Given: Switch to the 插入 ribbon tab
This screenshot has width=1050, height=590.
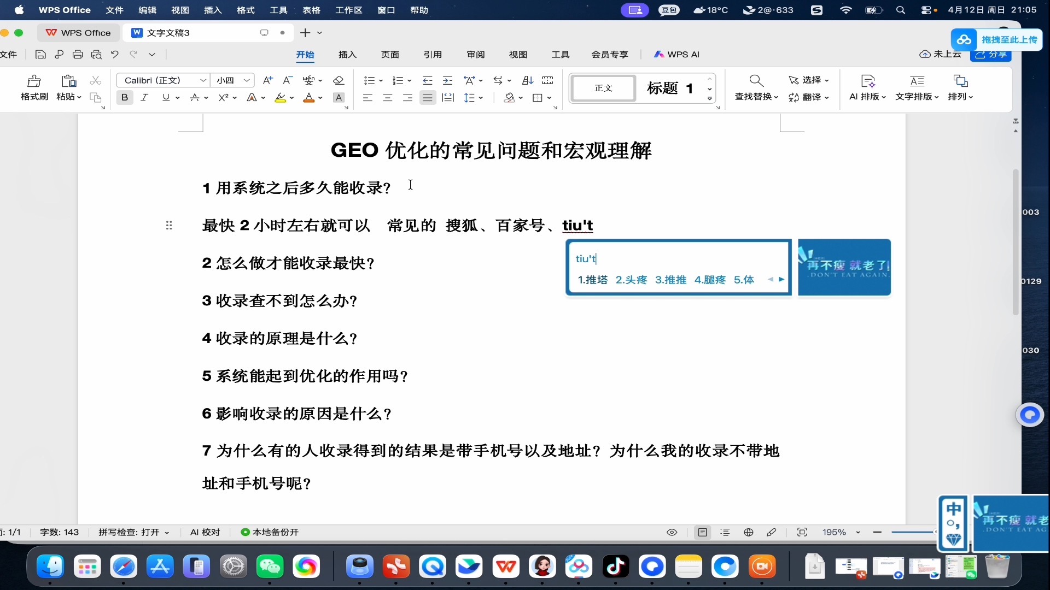Looking at the screenshot, I should (x=348, y=55).
